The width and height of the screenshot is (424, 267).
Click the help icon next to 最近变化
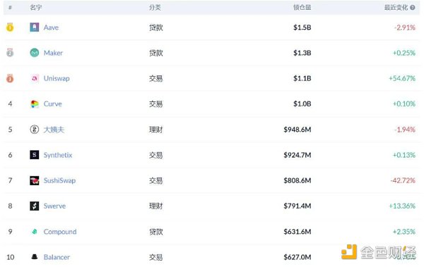pos(413,8)
